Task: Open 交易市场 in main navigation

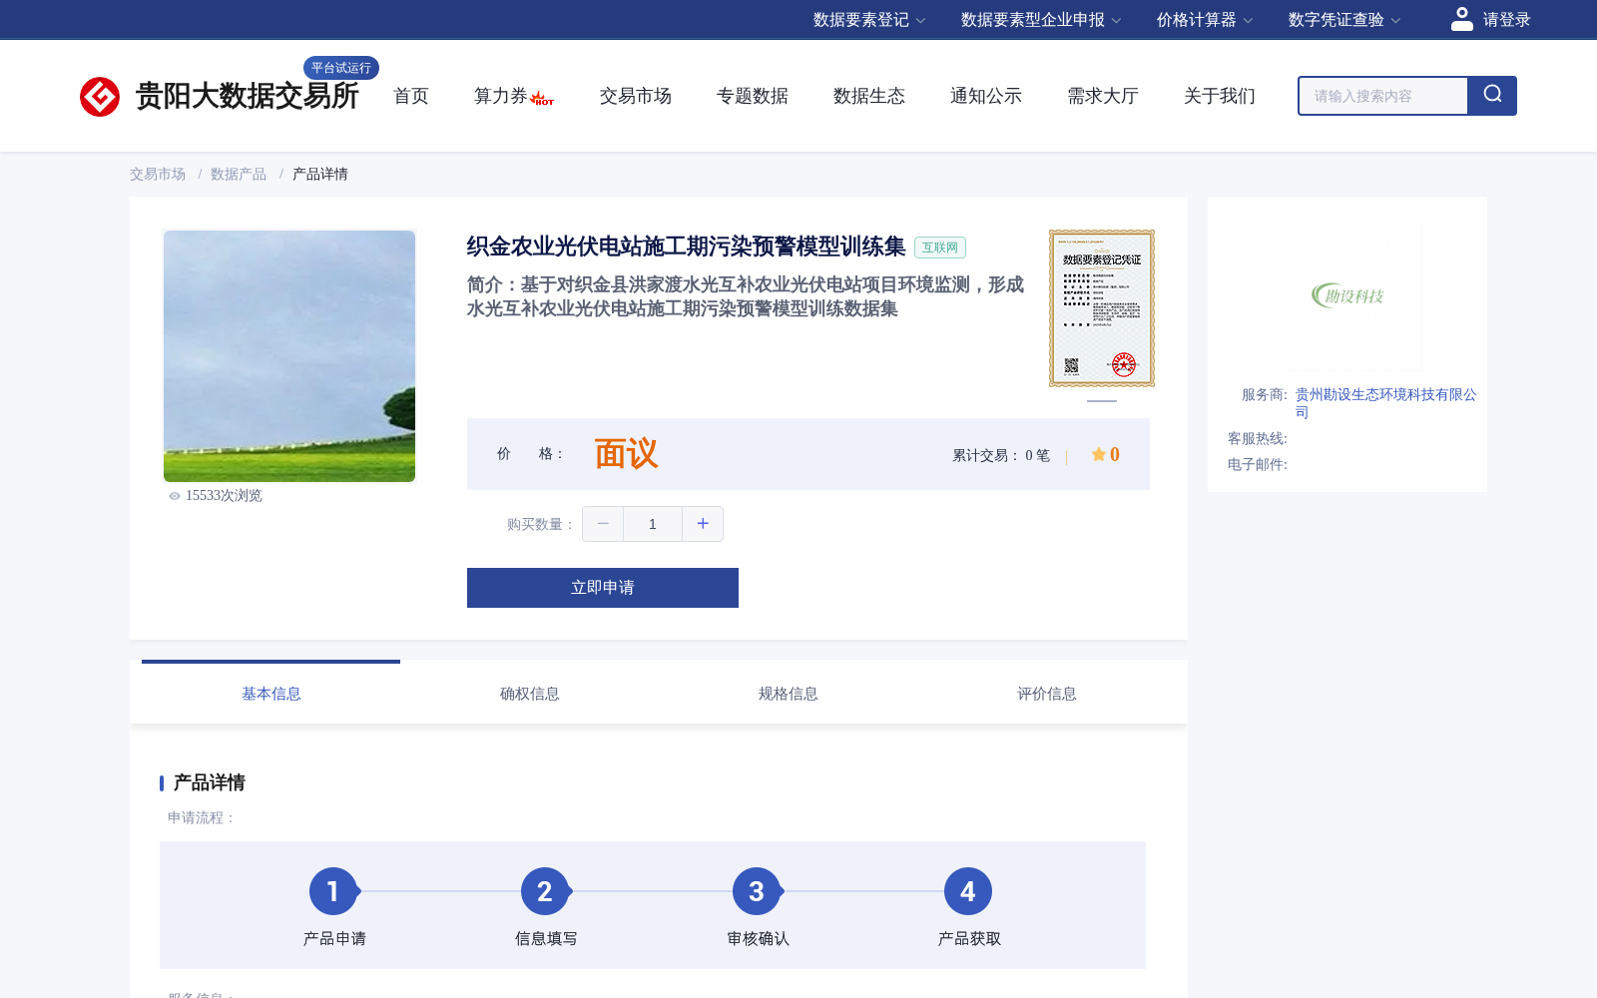Action: 636,96
